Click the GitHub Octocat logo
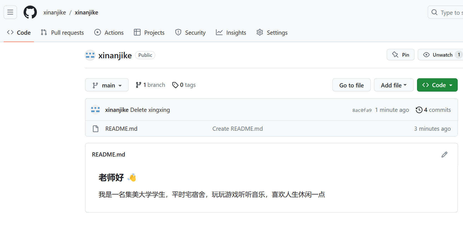Image resolution: width=463 pixels, height=232 pixels. pyautogui.click(x=30, y=12)
